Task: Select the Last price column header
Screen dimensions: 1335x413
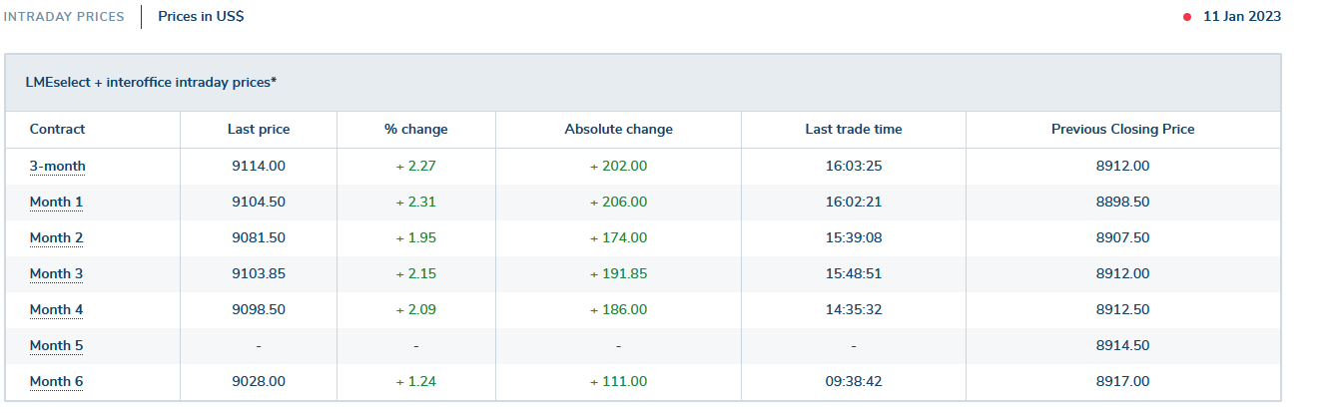Action: pyautogui.click(x=259, y=129)
